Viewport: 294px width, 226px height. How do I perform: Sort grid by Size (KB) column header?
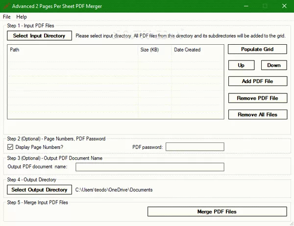[x=155, y=50]
